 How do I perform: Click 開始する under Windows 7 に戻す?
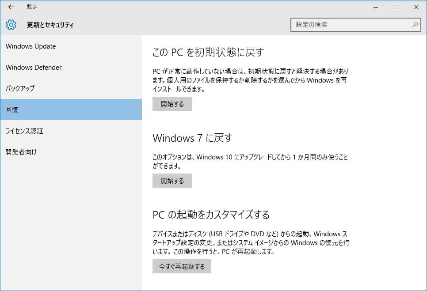(172, 180)
